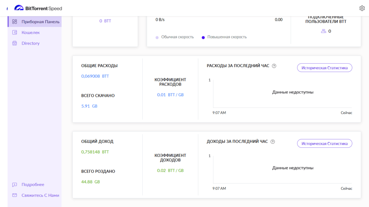Click the BitTorrent Speed logo
The height and width of the screenshot is (207, 369).
click(x=38, y=8)
